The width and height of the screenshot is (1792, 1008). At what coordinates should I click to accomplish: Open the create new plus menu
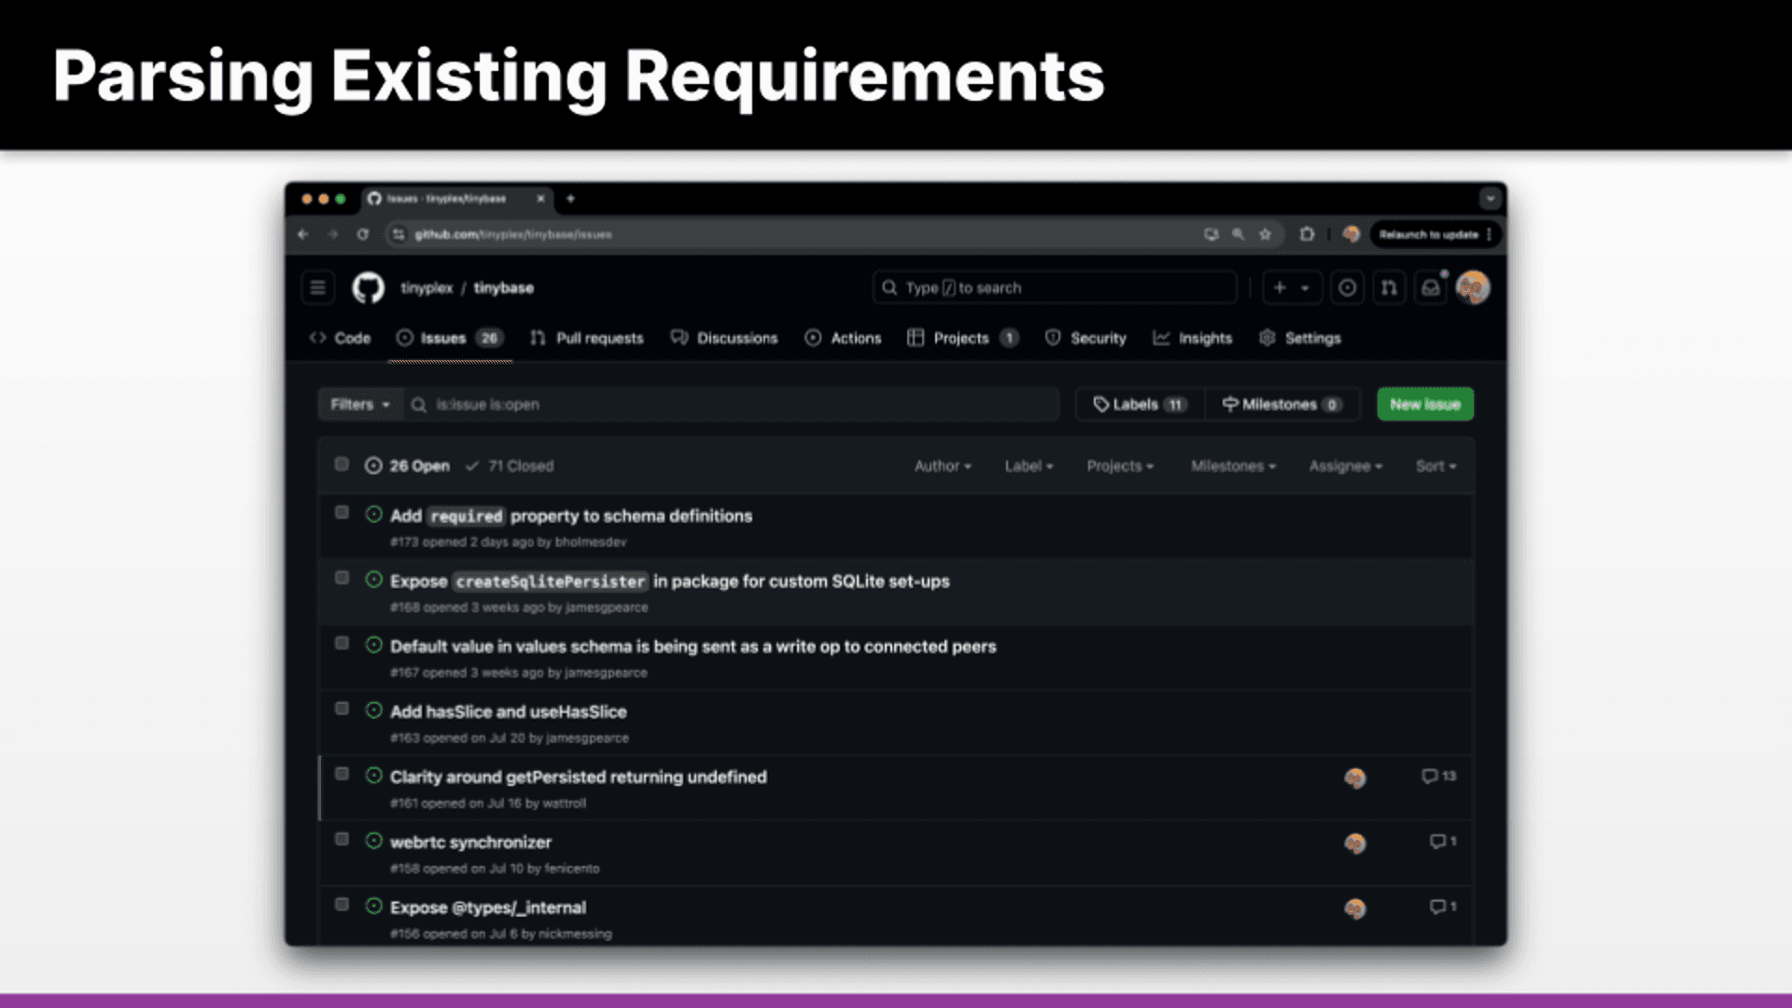1292,287
